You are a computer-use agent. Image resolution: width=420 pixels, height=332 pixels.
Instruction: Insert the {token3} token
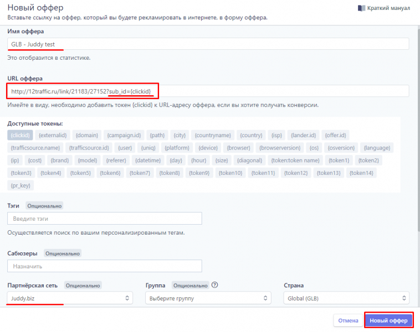pyautogui.click(x=21, y=173)
